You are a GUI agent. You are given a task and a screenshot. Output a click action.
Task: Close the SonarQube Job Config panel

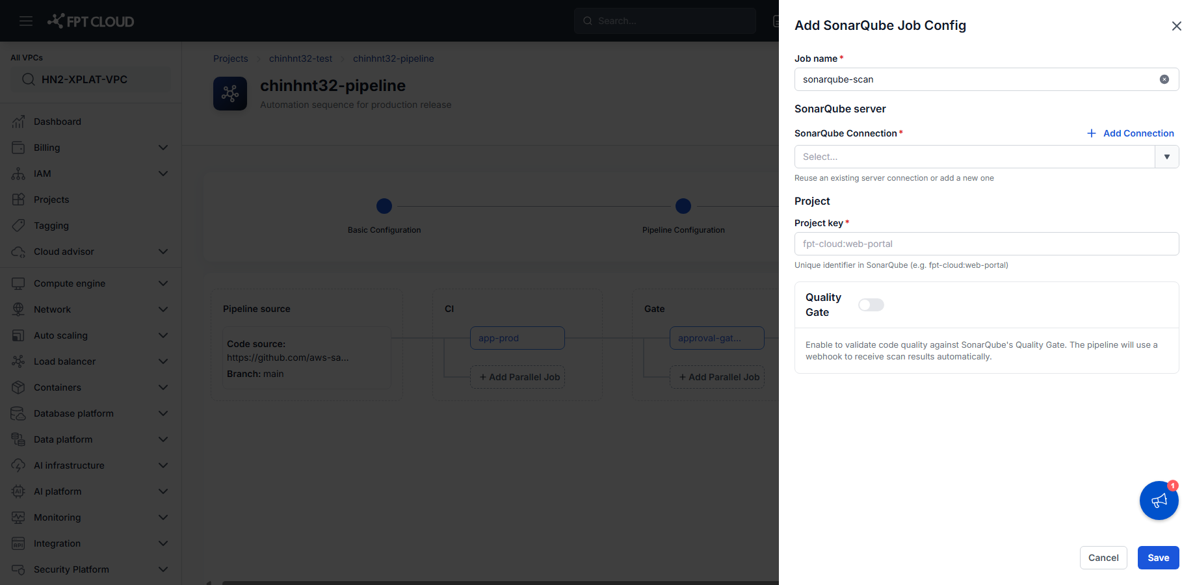pos(1176,26)
